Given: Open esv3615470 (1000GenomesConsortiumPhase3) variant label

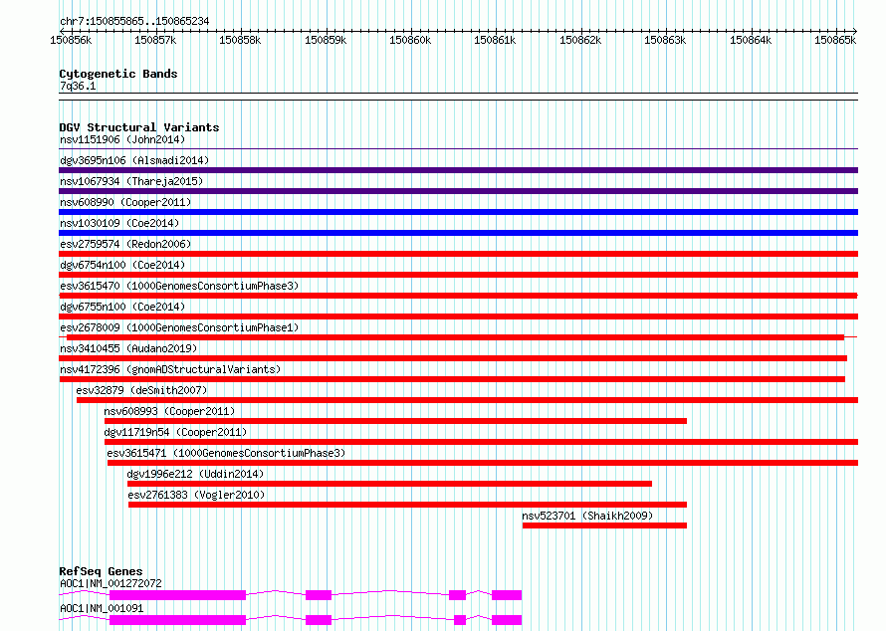Looking at the screenshot, I should (179, 286).
